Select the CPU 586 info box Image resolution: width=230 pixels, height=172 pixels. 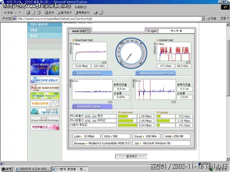116,136
